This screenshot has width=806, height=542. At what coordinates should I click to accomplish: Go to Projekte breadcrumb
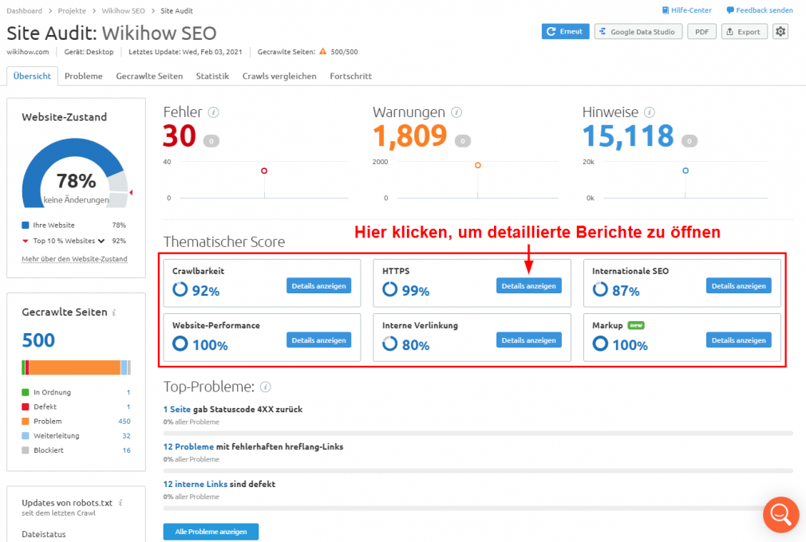click(72, 11)
